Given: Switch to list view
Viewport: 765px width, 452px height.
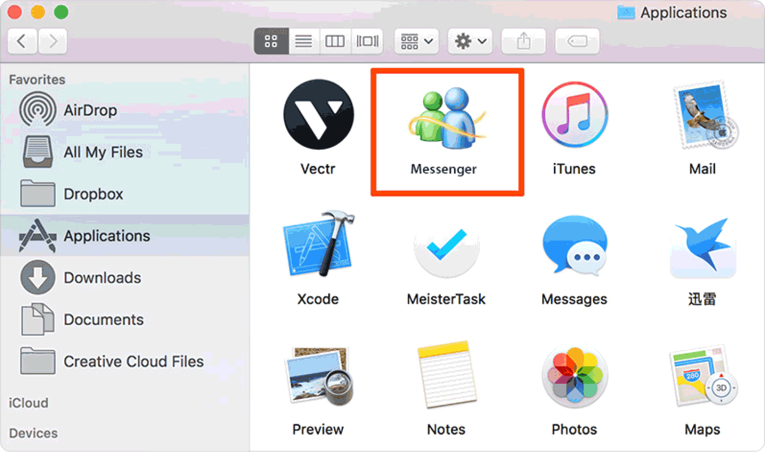Looking at the screenshot, I should tap(303, 41).
